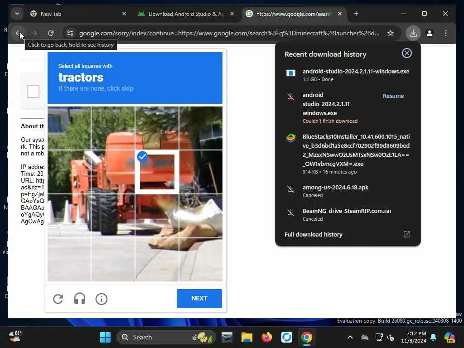This screenshot has height=348, width=464.
Task: Deselect the checked tractor captcha square
Action: click(157, 172)
